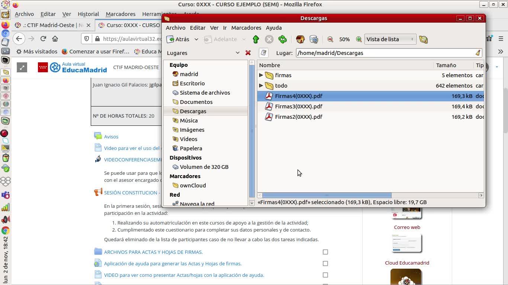Toggle the location text entry button

coord(264,53)
